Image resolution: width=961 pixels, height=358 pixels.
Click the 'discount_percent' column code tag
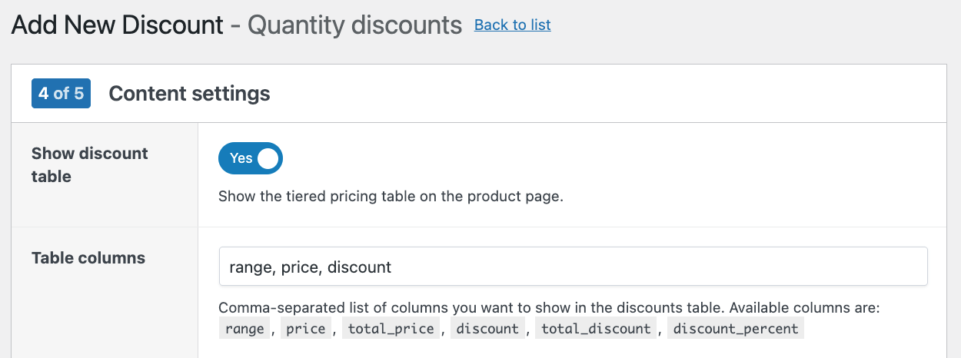737,329
